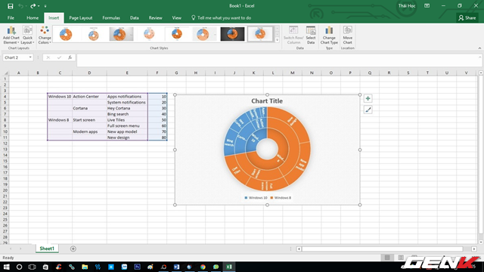
Task: Open Ribbon Display Options icon
Action: coord(427,6)
